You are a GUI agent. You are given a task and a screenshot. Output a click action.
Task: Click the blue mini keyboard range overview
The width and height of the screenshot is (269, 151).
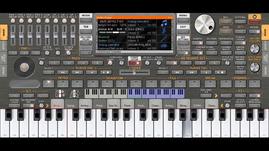pyautogui.click(x=156, y=94)
